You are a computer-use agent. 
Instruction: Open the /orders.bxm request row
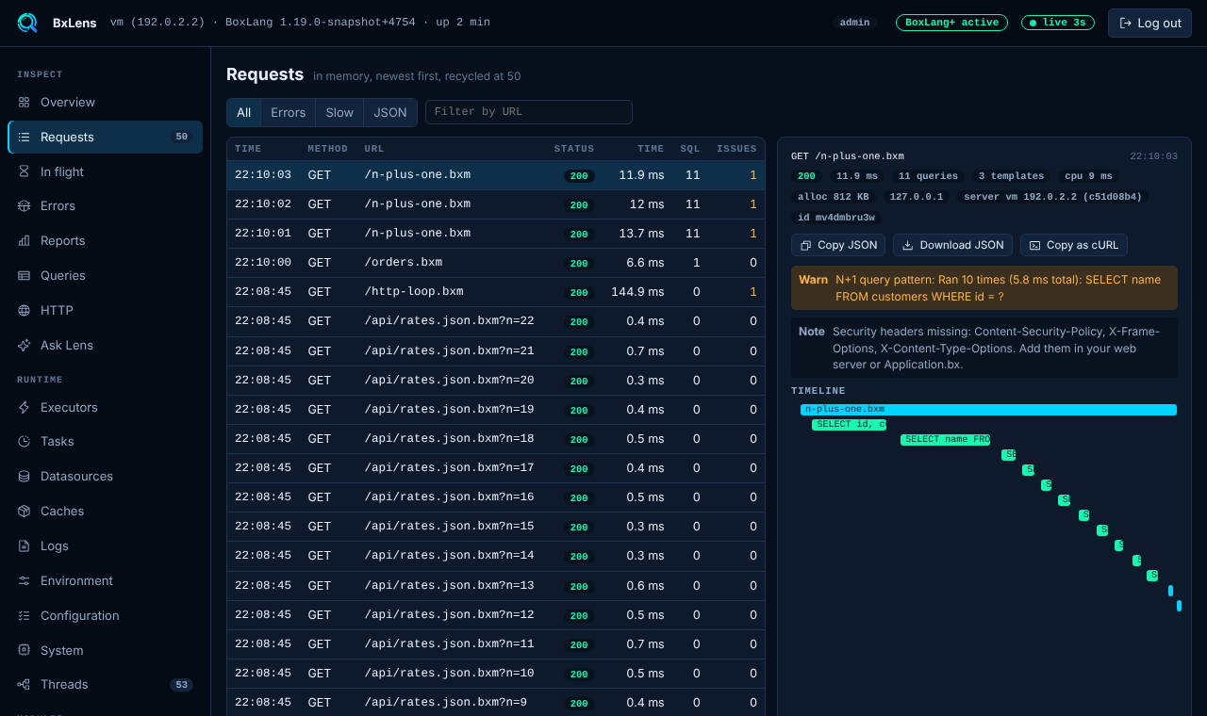click(x=496, y=263)
